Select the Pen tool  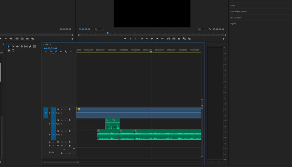click(x=30, y=46)
